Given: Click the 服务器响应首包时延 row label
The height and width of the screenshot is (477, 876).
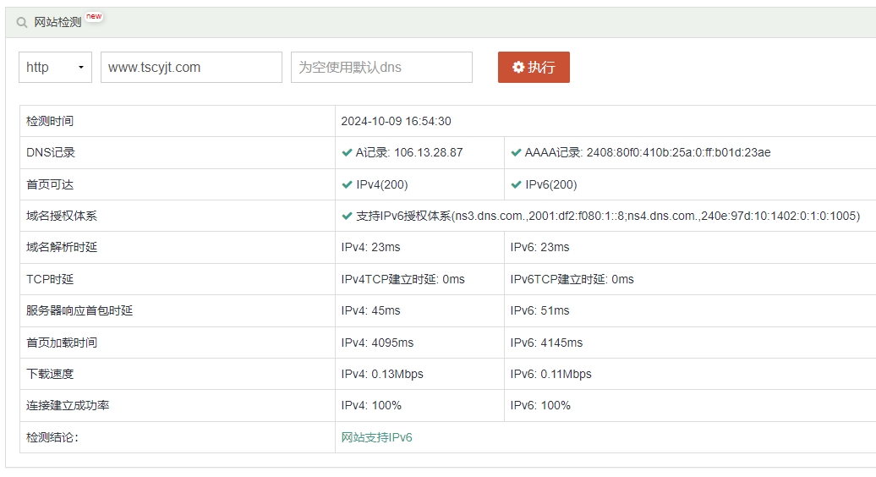Looking at the screenshot, I should 79,310.
